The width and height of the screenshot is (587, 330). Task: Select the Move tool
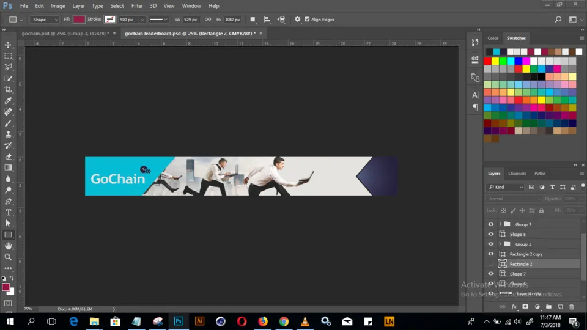pyautogui.click(x=8, y=45)
